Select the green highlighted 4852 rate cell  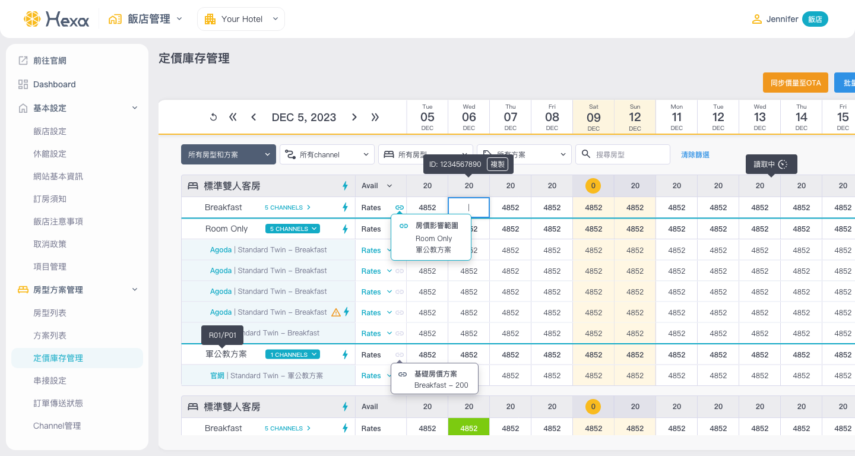468,428
